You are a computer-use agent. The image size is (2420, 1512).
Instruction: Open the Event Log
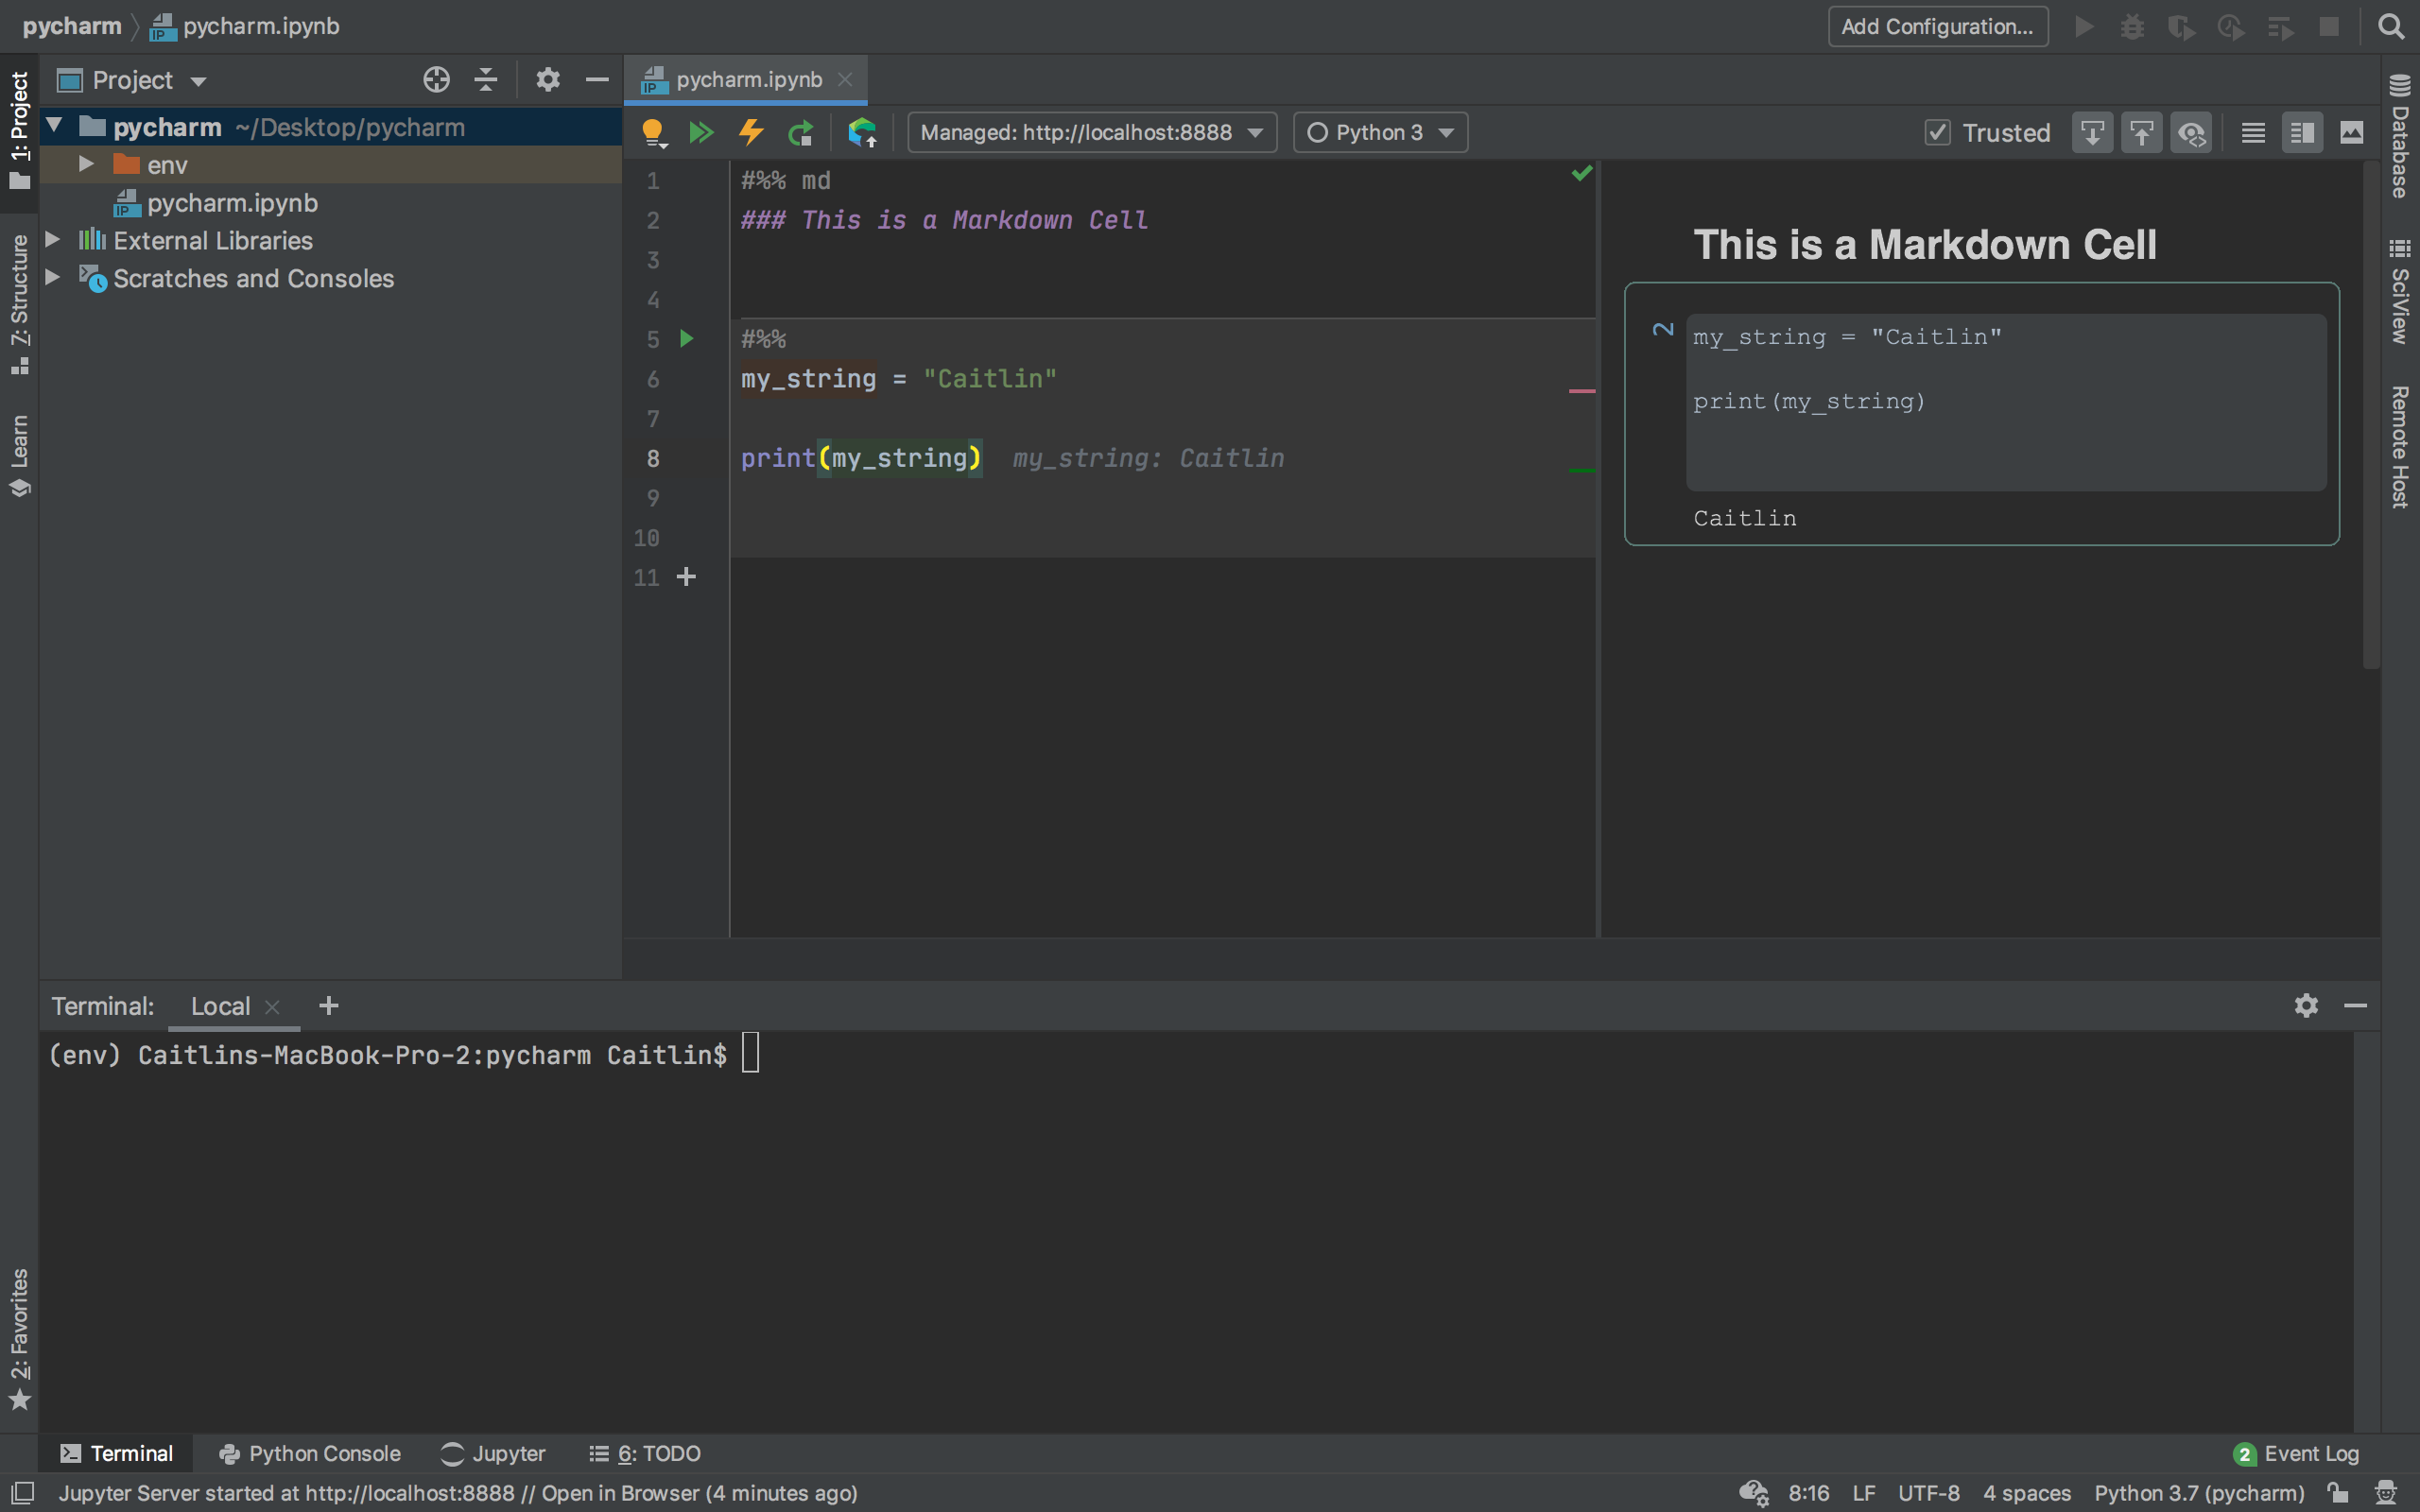coord(2297,1453)
